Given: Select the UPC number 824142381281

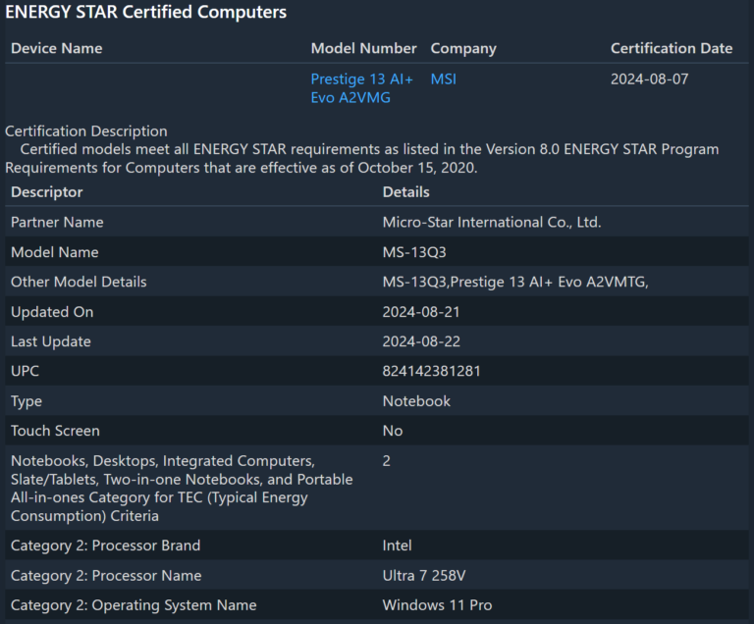Looking at the screenshot, I should [x=431, y=372].
